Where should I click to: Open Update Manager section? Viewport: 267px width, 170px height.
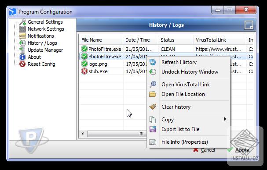pyautogui.click(x=45, y=50)
